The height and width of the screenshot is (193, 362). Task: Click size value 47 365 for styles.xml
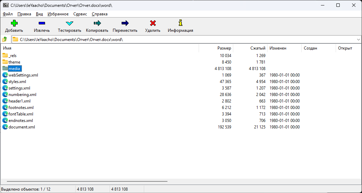[226, 82]
